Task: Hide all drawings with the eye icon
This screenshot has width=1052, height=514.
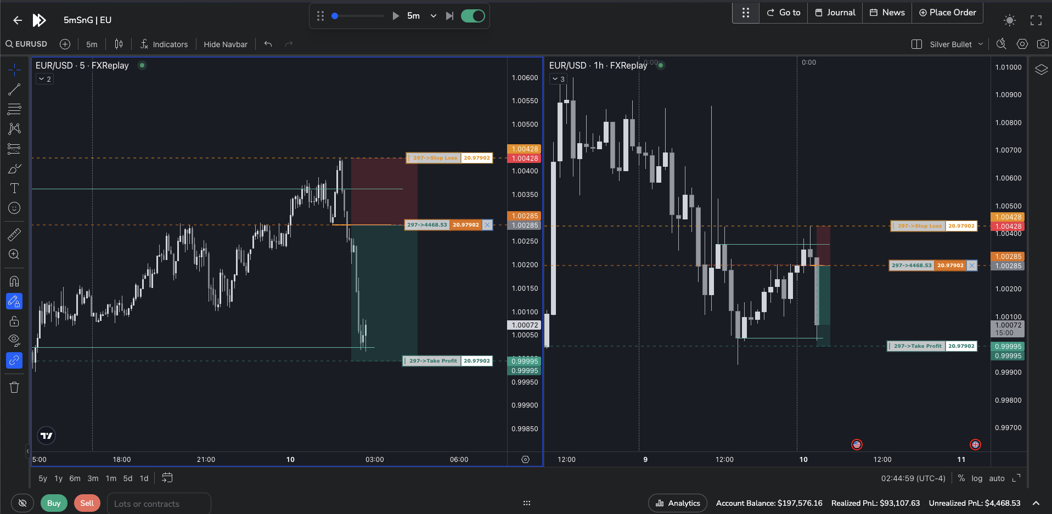Action: pyautogui.click(x=14, y=340)
